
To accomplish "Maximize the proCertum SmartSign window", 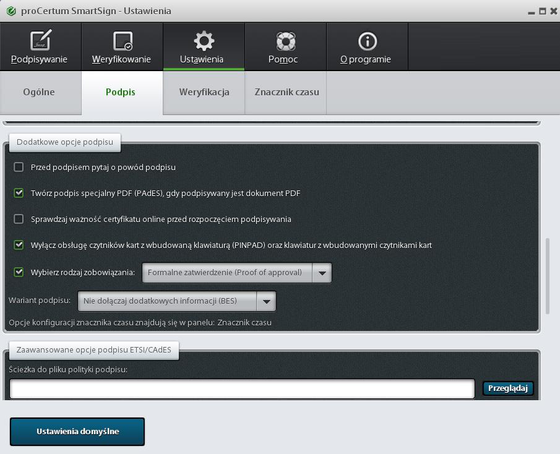I will point(543,11).
